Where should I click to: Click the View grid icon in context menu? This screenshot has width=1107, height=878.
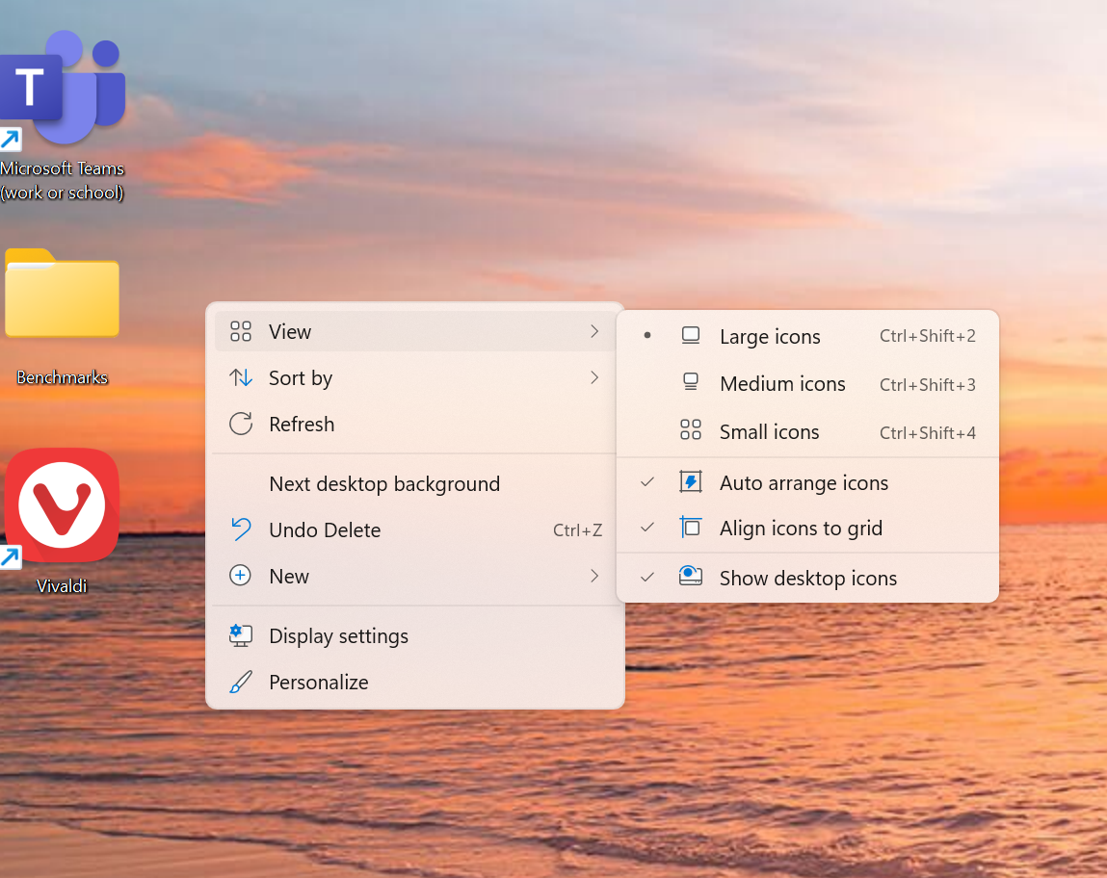click(x=241, y=331)
